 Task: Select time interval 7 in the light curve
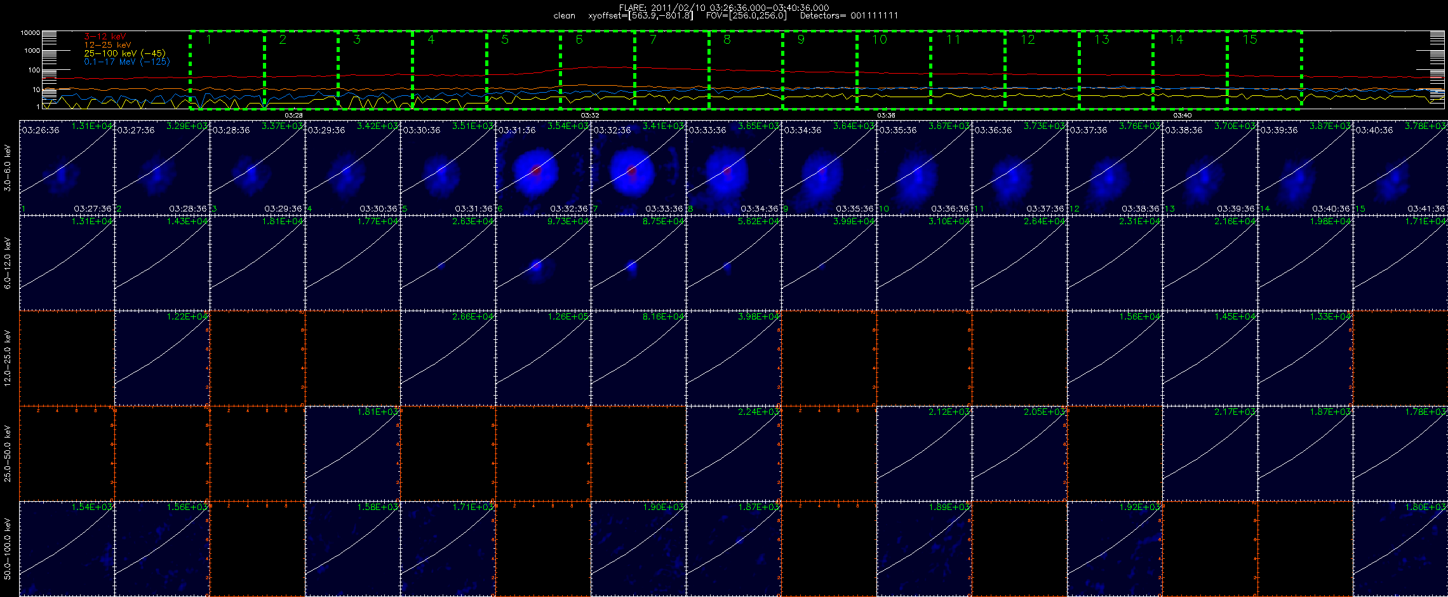tap(672, 69)
